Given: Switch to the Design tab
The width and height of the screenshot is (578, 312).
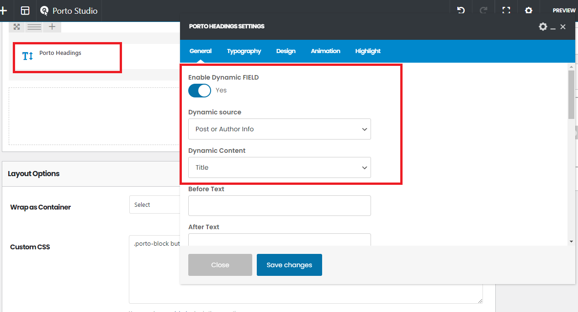Looking at the screenshot, I should tap(286, 51).
